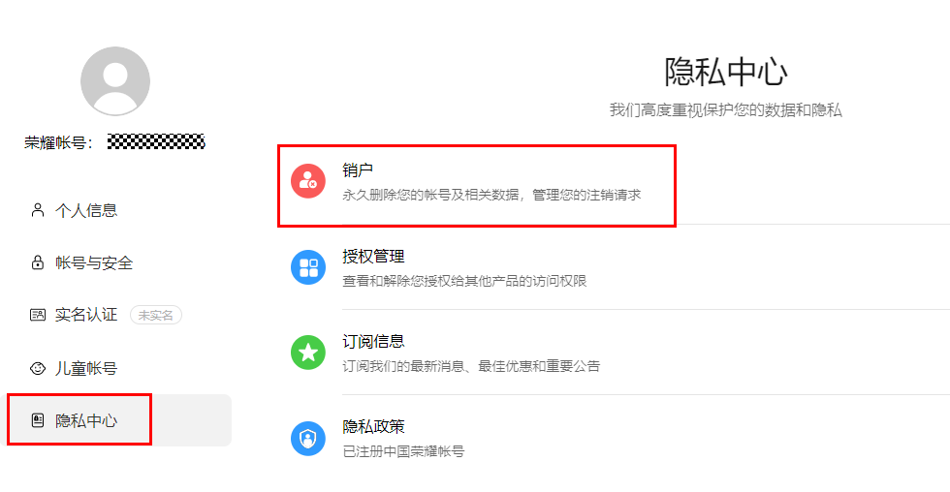Select the 隐私中心 sidebar entry
950x492 pixels.
coord(118,420)
